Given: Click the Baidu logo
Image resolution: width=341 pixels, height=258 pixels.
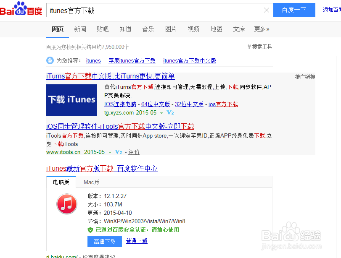Looking at the screenshot, I should coord(21,9).
